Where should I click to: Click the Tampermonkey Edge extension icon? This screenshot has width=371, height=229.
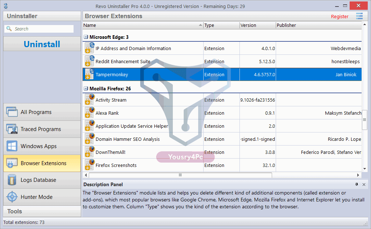click(89, 74)
